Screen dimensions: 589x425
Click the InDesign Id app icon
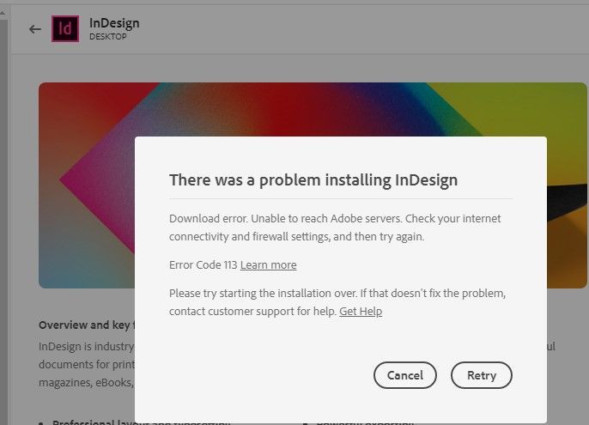[65, 28]
